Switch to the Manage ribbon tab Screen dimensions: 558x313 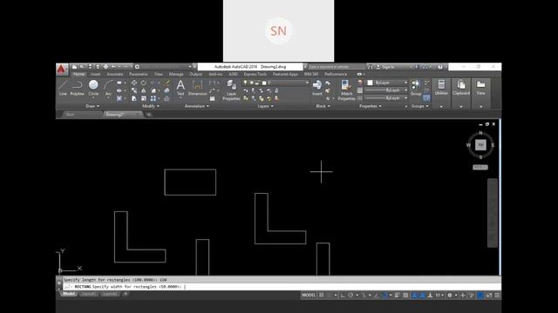pyautogui.click(x=176, y=74)
